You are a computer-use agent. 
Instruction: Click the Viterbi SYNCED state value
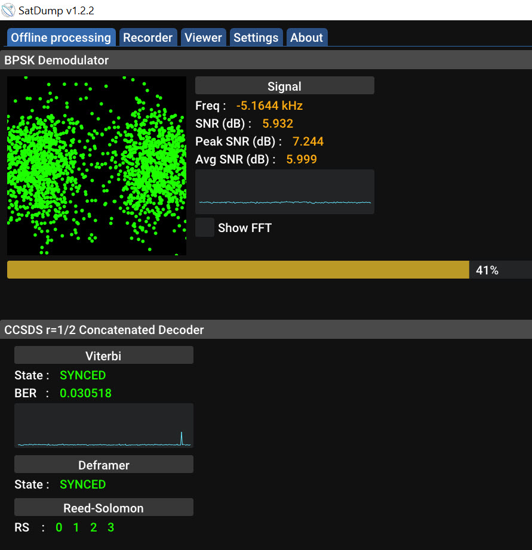click(x=82, y=375)
